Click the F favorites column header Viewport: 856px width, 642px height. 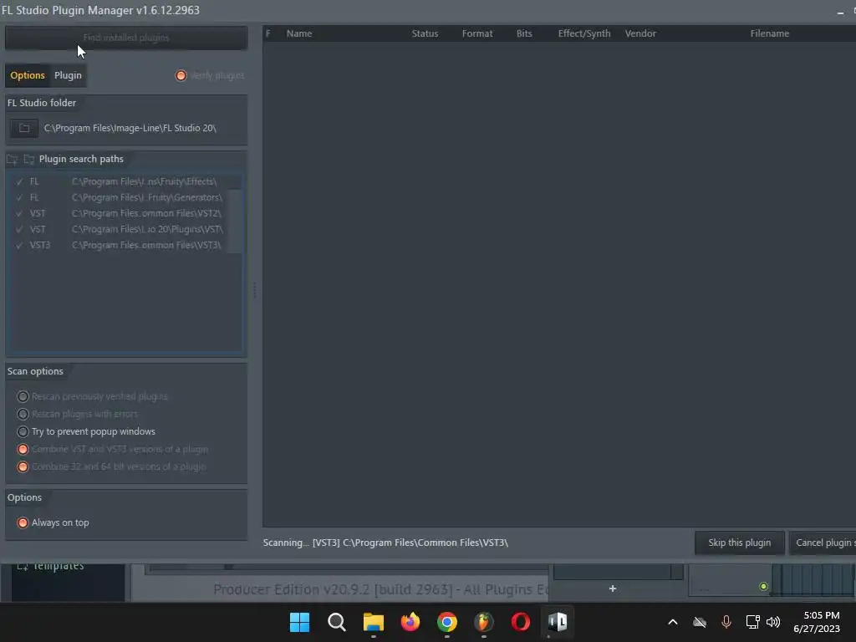pos(268,33)
